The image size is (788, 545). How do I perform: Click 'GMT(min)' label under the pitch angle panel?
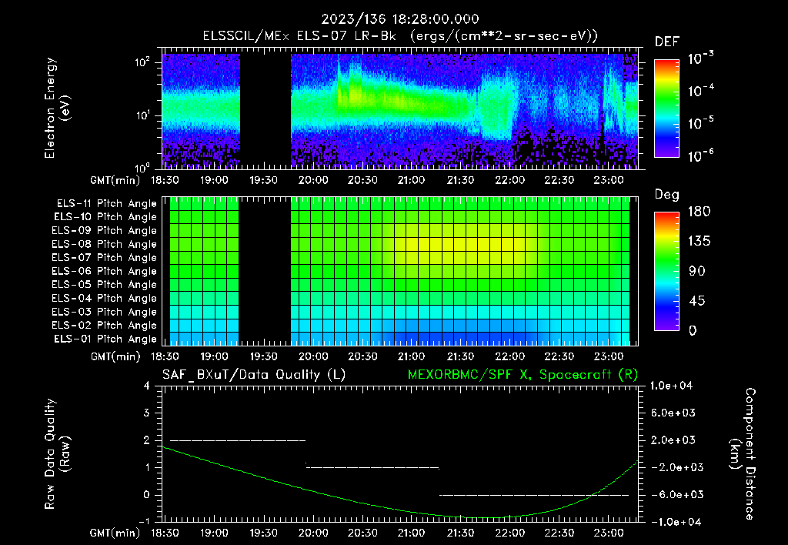[x=115, y=356]
